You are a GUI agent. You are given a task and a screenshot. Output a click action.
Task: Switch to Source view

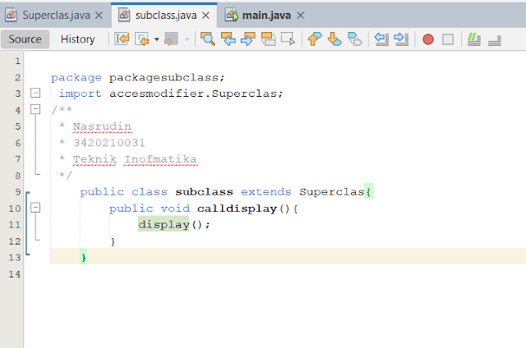point(25,39)
